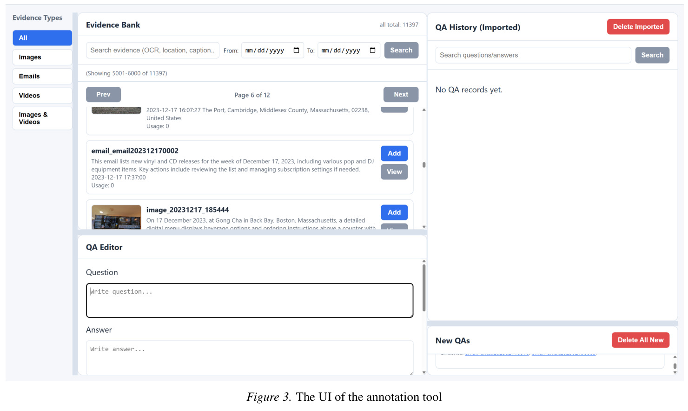Screen dimensions: 688x411
Task: Go back with the Prev button
Action: [103, 94]
